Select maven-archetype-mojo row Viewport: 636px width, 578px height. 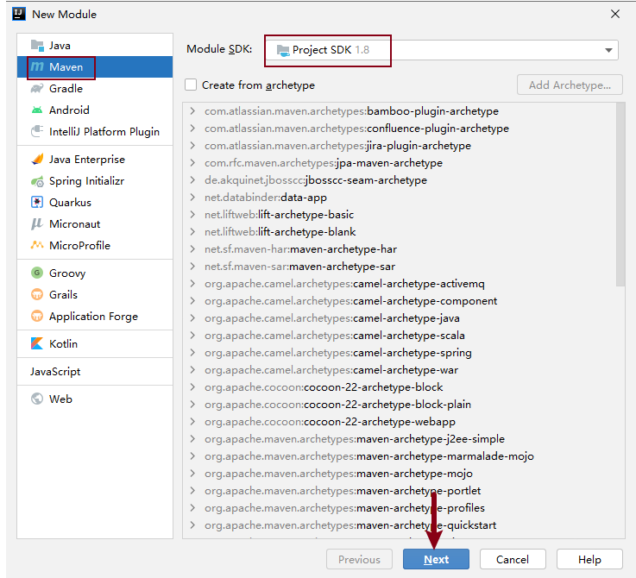[400, 473]
